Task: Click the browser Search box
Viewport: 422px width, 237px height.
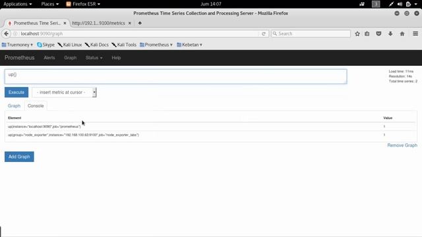Action: coord(311,34)
